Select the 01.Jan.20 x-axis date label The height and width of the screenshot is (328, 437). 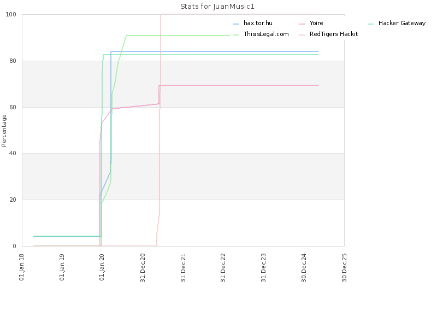click(x=102, y=267)
